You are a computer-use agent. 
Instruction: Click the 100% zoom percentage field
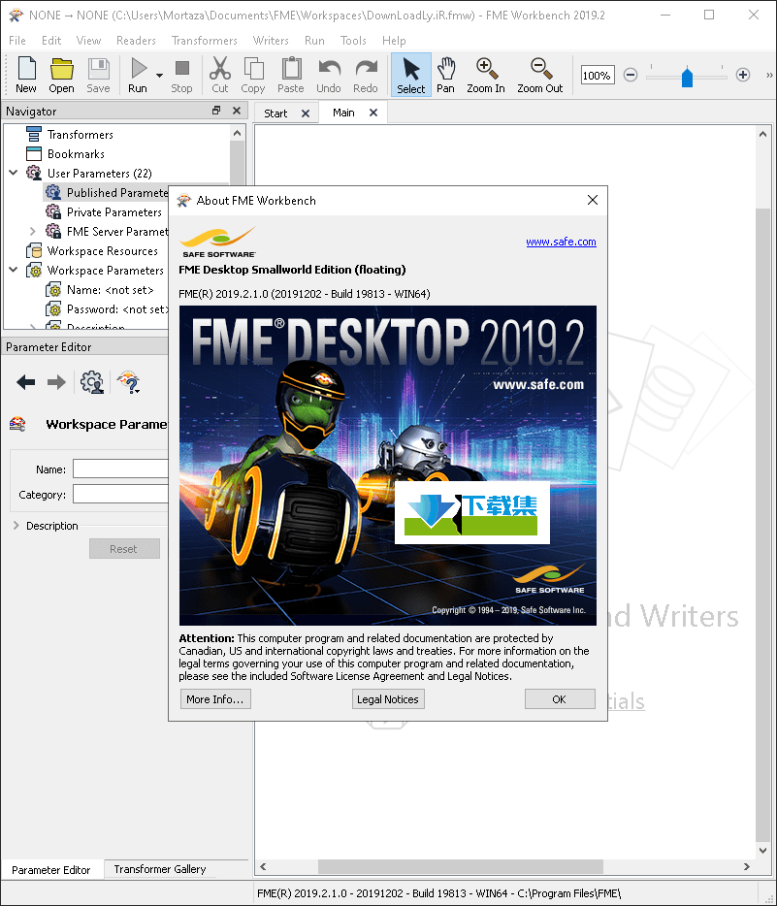click(x=598, y=75)
